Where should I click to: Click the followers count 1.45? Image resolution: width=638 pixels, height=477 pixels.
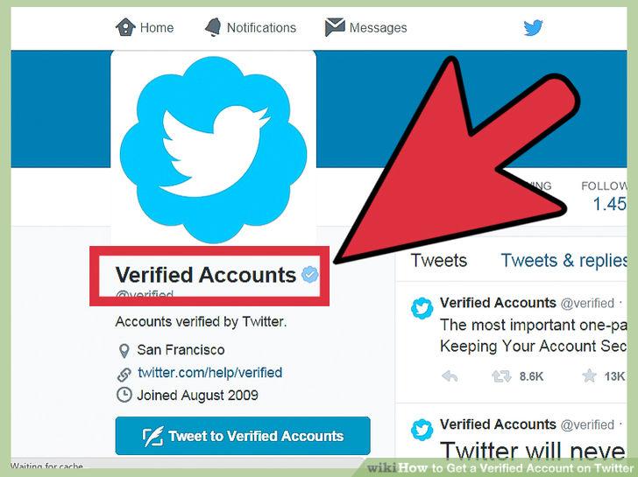(x=610, y=204)
